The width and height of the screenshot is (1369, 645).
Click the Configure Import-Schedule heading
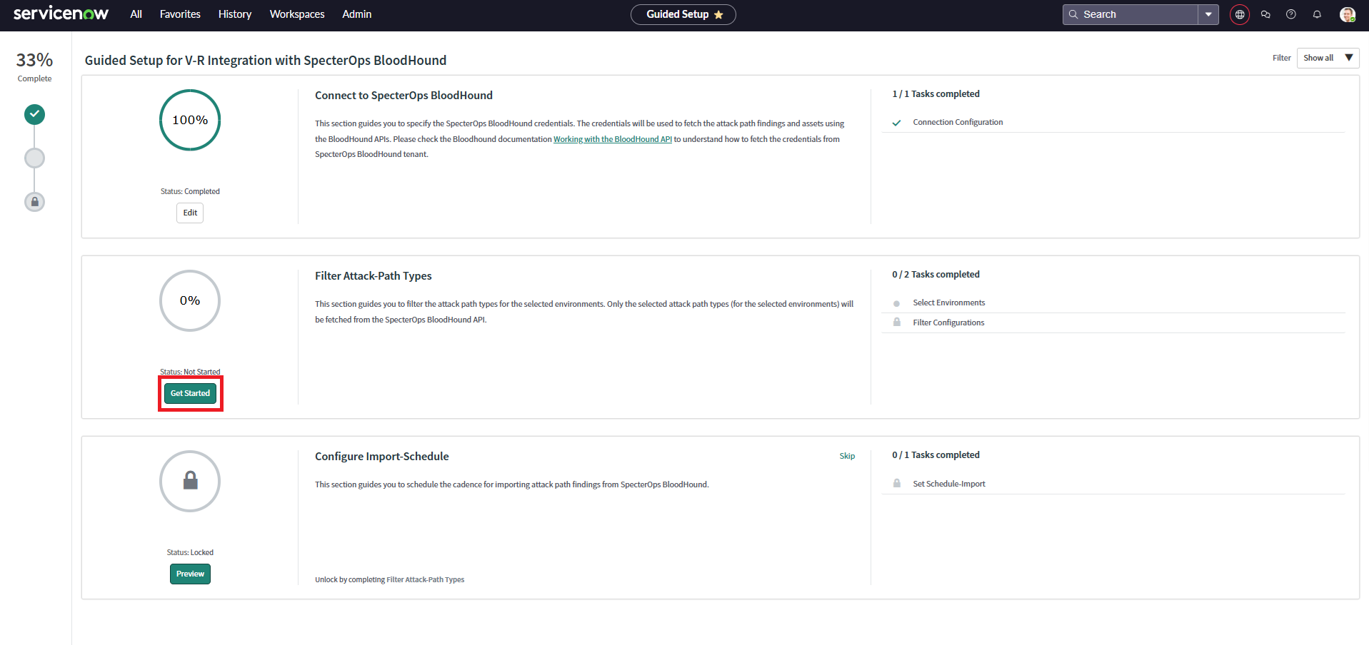point(381,457)
